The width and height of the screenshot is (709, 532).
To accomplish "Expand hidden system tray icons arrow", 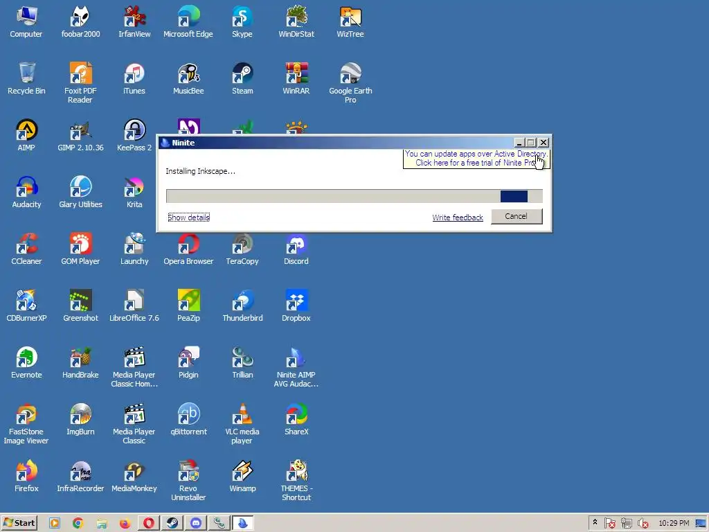I will 595,522.
